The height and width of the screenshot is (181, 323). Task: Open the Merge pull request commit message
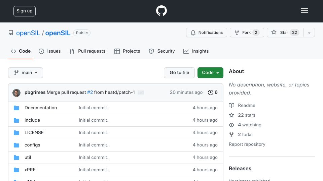pyautogui.click(x=66, y=93)
